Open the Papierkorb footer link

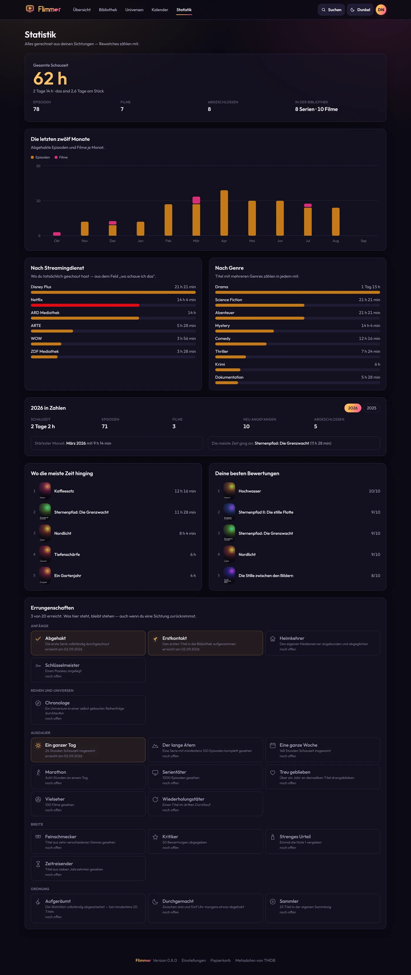[x=220, y=960]
